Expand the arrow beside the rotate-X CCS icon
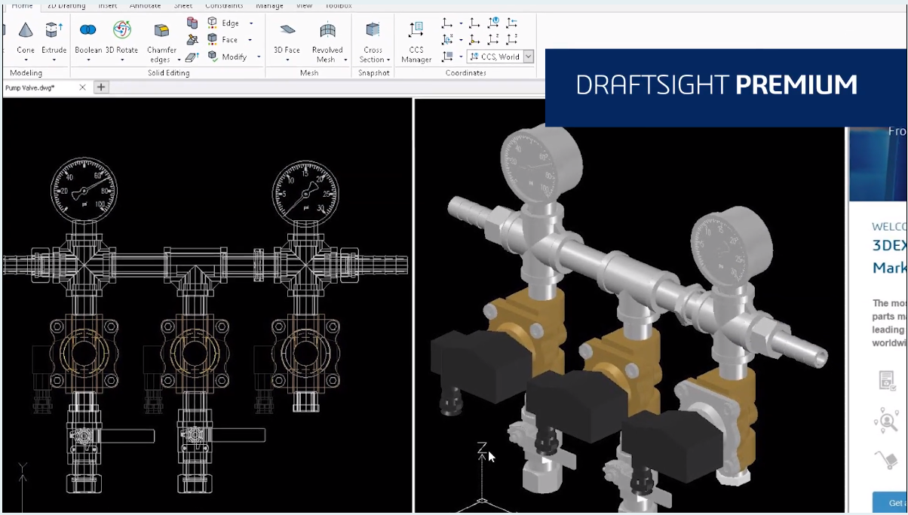This screenshot has height=515, width=908. pos(461,39)
